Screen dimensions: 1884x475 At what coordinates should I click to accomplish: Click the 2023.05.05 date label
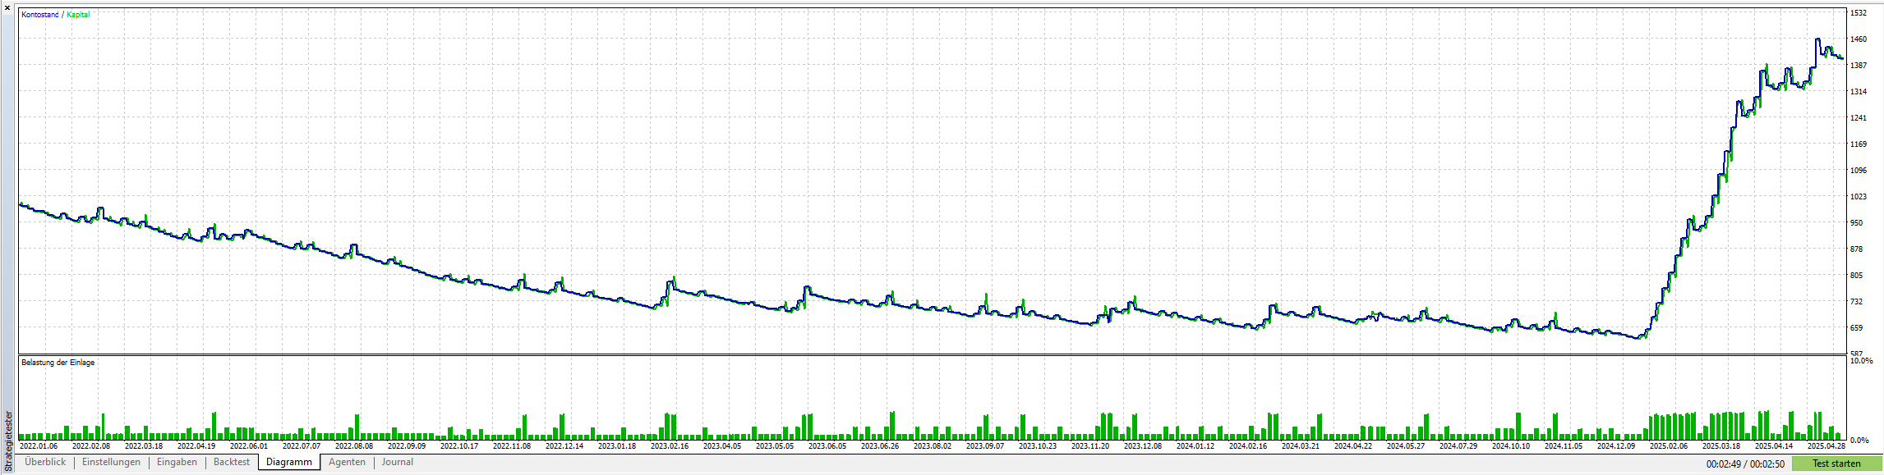point(775,446)
